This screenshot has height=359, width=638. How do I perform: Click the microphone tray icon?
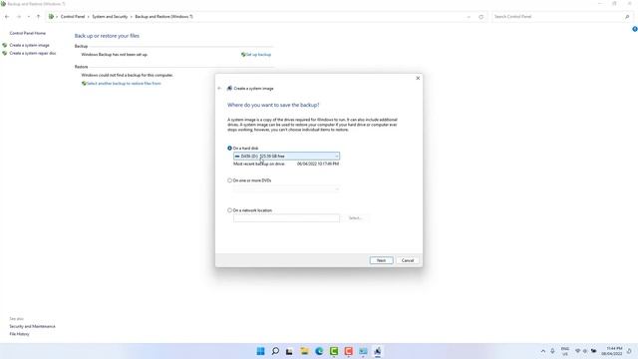(552, 351)
